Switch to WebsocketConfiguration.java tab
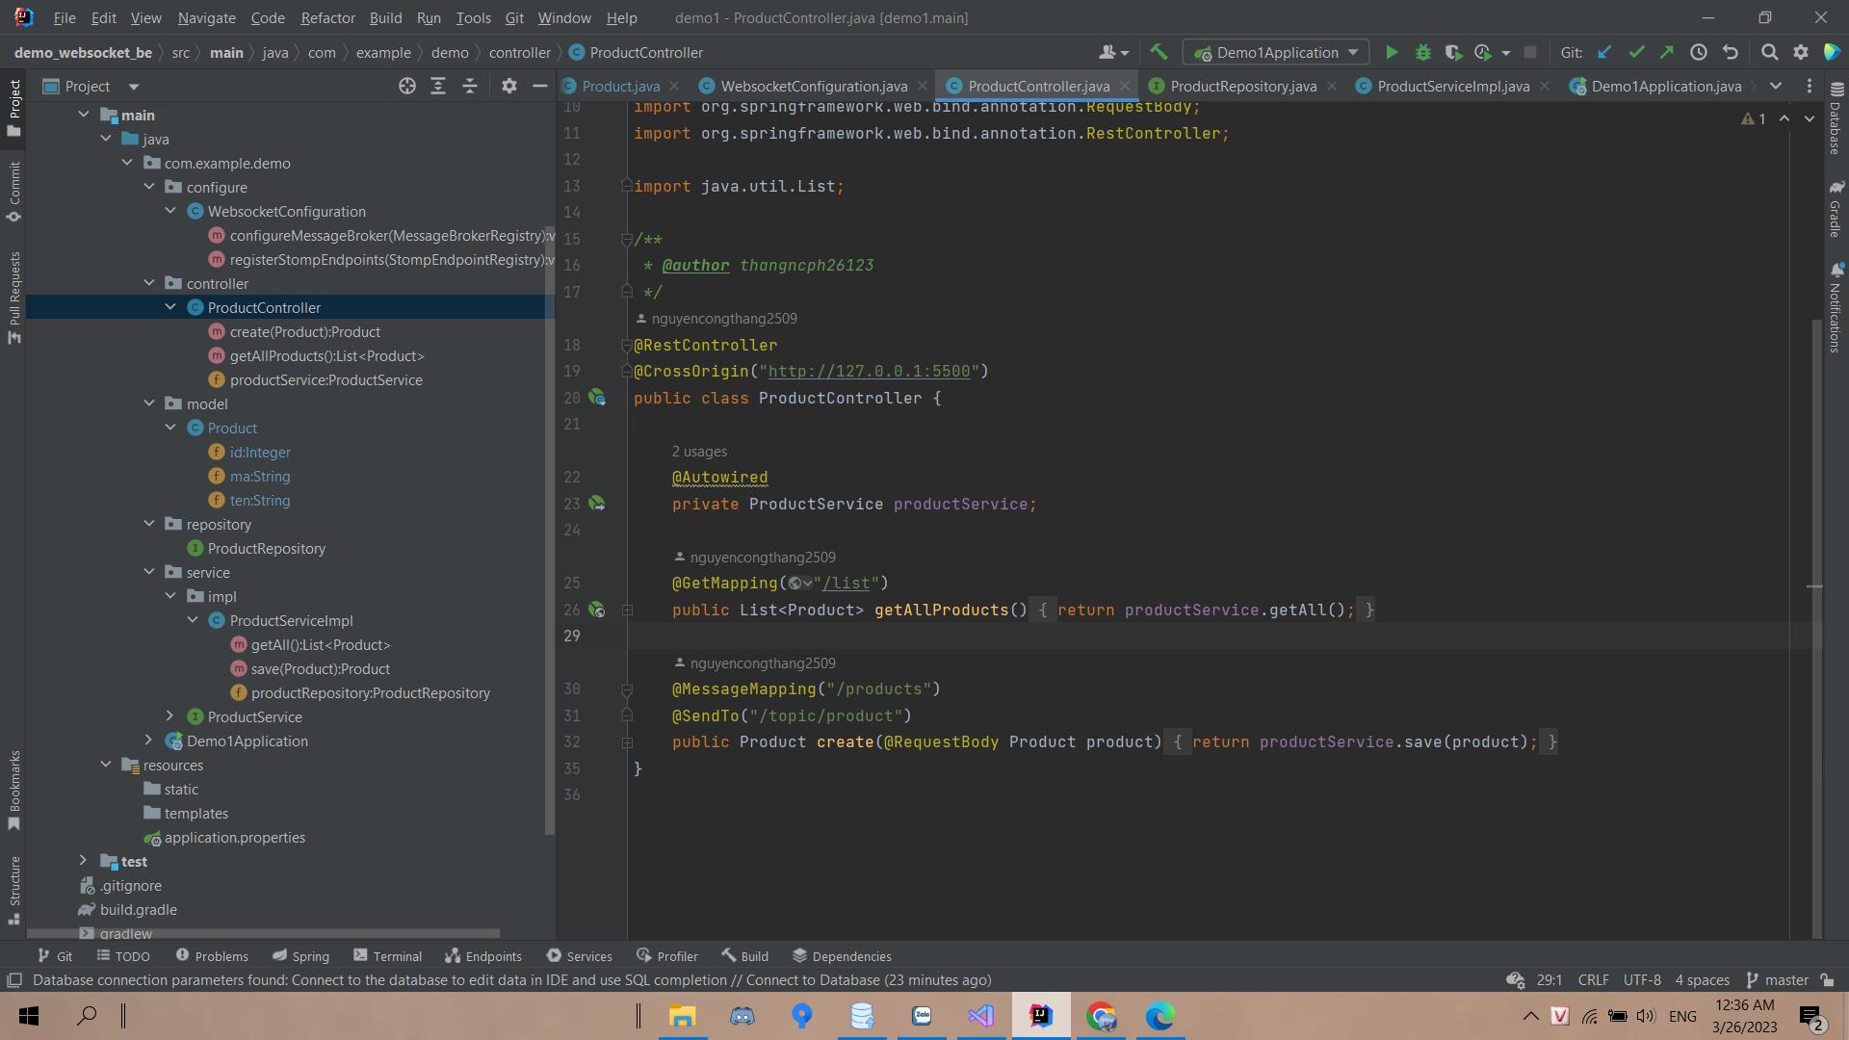The width and height of the screenshot is (1849, 1040). coord(814,87)
